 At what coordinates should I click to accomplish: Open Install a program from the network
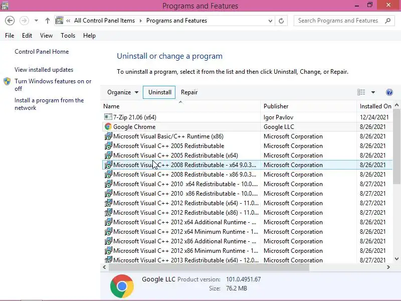49,104
